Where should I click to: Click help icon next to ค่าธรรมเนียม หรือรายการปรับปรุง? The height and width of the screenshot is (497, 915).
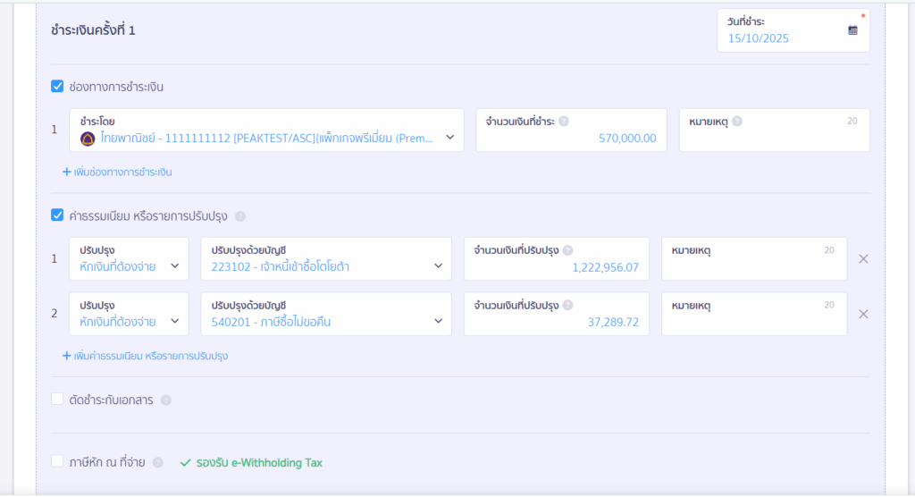pos(239,216)
